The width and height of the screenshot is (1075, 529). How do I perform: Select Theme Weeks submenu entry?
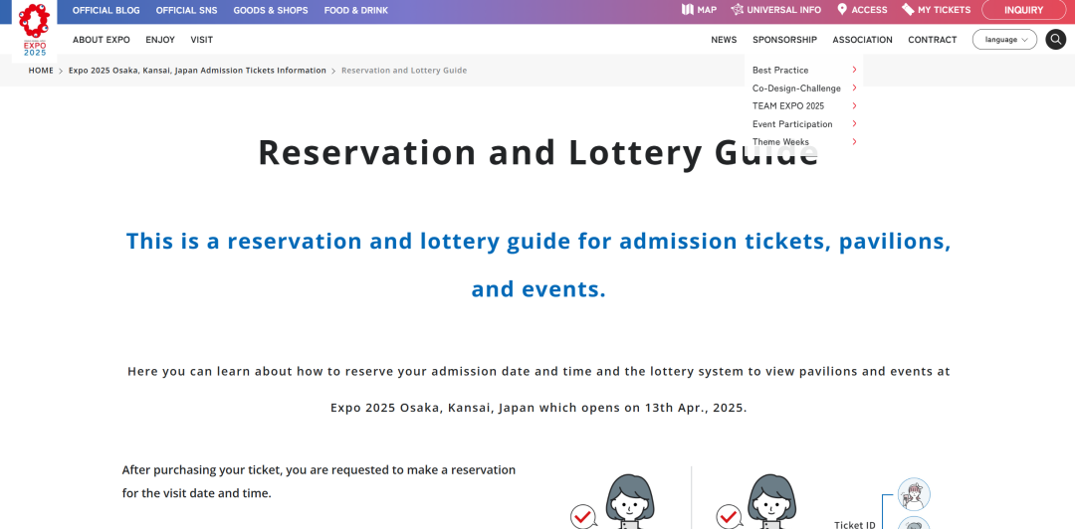click(781, 142)
